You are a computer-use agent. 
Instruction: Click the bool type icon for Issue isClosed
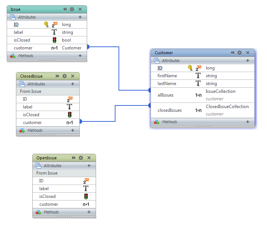[x=54, y=40]
